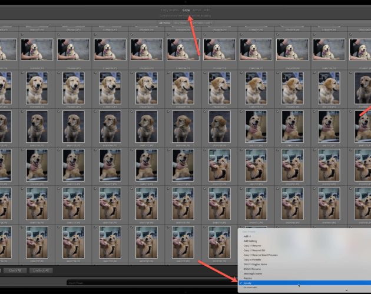
Task: Click the Check All button
Action: click(15, 270)
